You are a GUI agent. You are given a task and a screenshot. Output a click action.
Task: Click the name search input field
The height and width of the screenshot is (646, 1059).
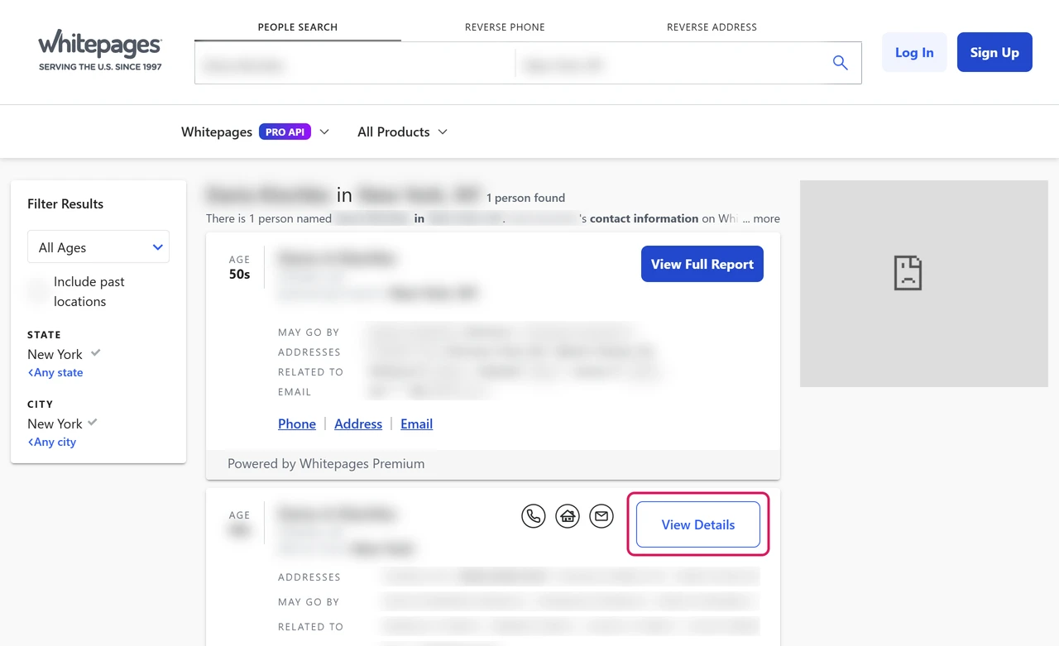tap(354, 63)
